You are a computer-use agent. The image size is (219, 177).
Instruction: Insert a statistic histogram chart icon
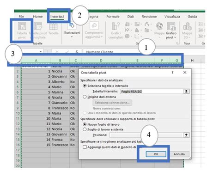click(x=137, y=30)
